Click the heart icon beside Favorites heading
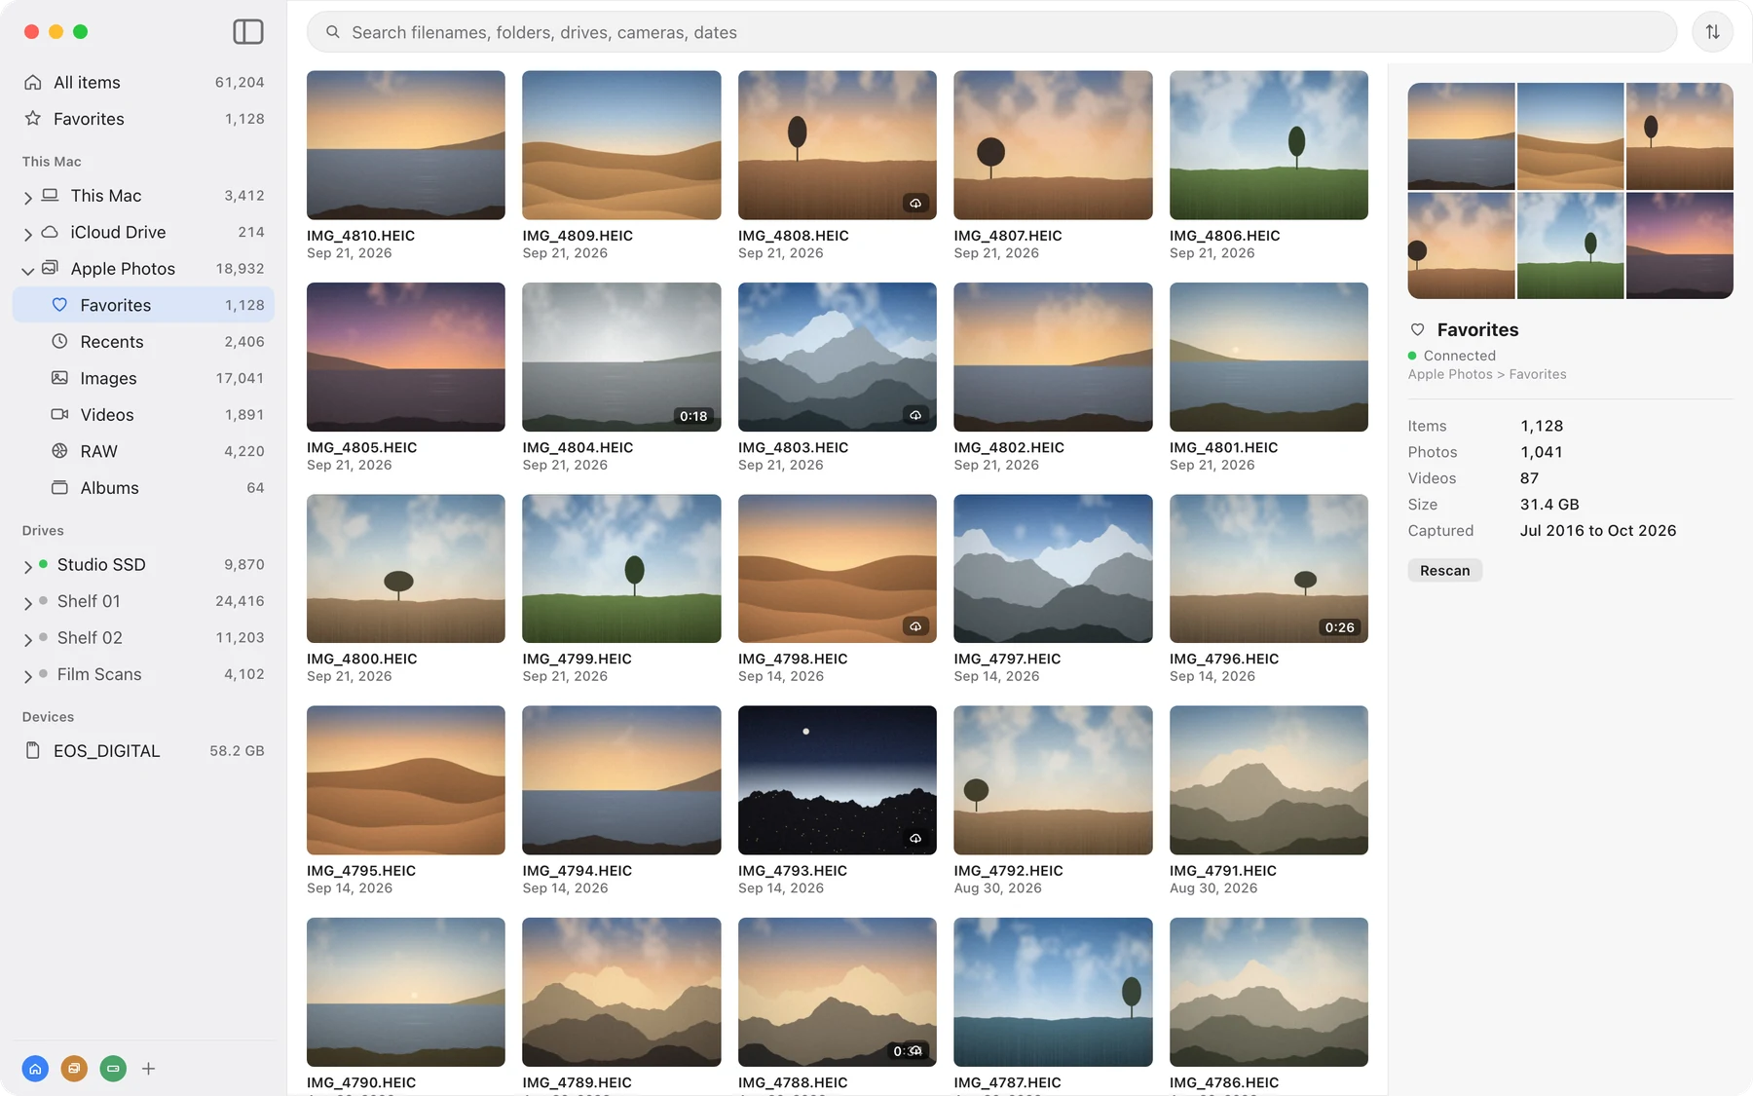 coord(1417,330)
